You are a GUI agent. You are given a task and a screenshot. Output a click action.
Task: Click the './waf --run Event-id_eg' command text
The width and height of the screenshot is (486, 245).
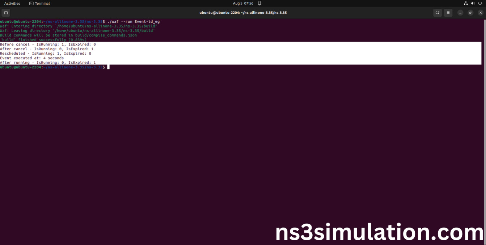[135, 21]
